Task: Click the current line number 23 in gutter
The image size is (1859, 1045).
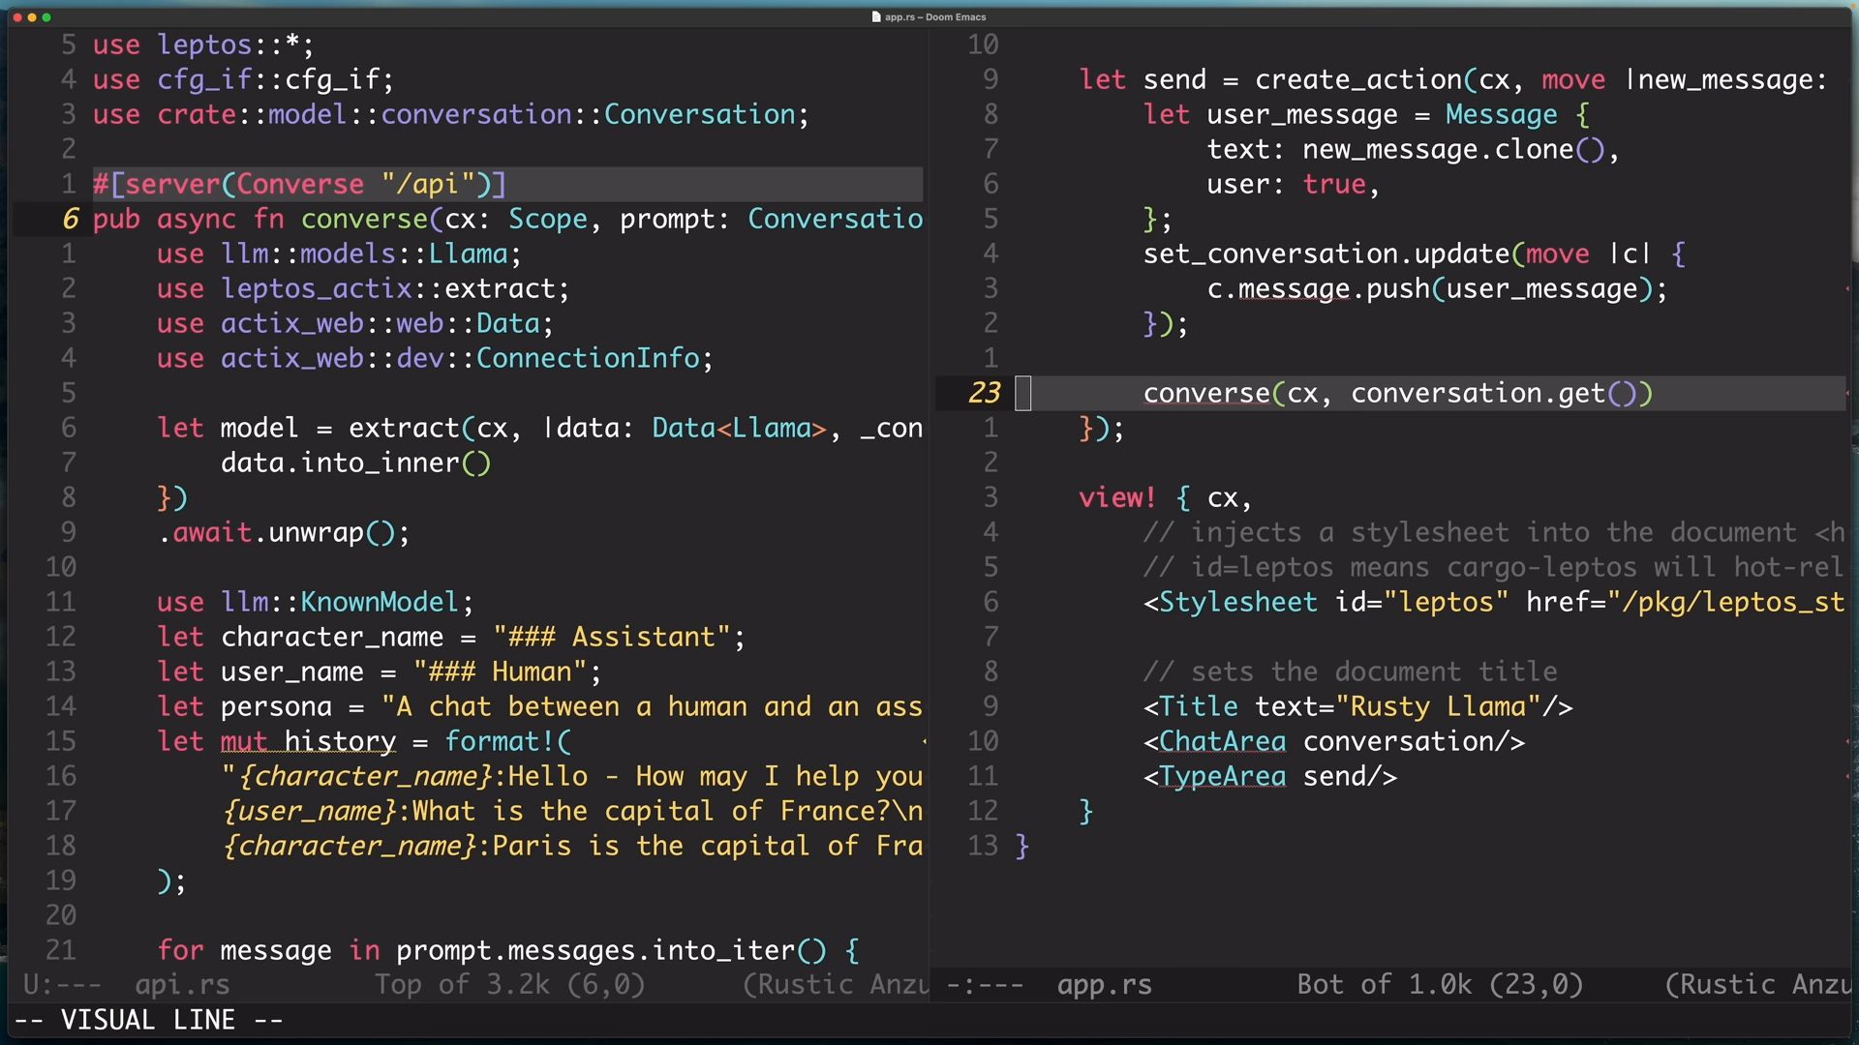Action: pyautogui.click(x=984, y=394)
